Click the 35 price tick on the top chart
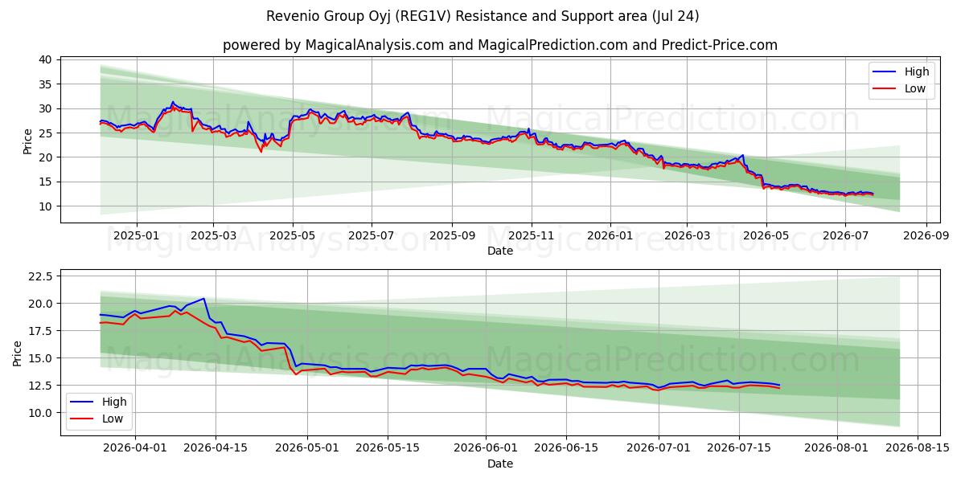The height and width of the screenshot is (482, 965). (x=45, y=84)
